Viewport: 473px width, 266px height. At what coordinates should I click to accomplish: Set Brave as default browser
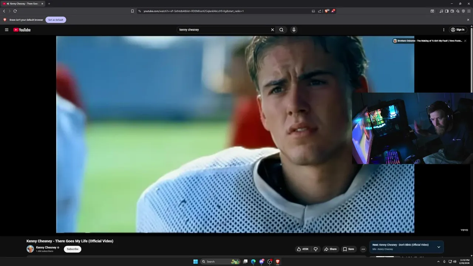click(56, 20)
